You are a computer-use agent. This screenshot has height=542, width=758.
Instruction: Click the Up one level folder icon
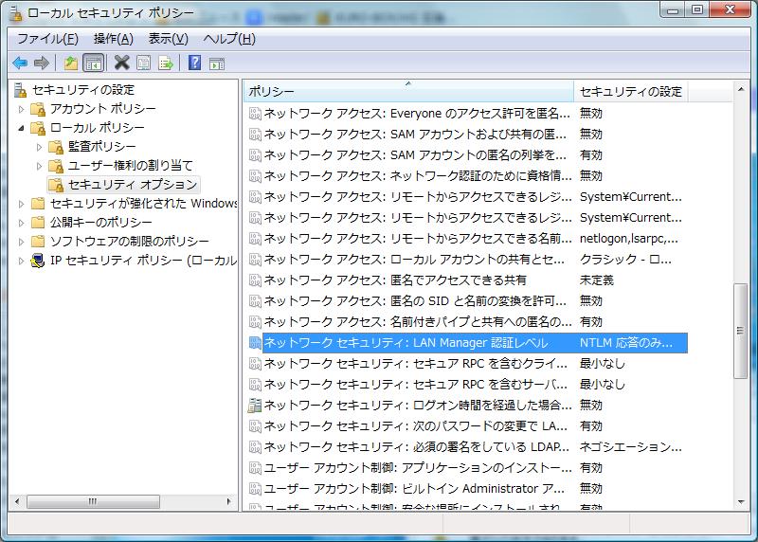[71, 63]
